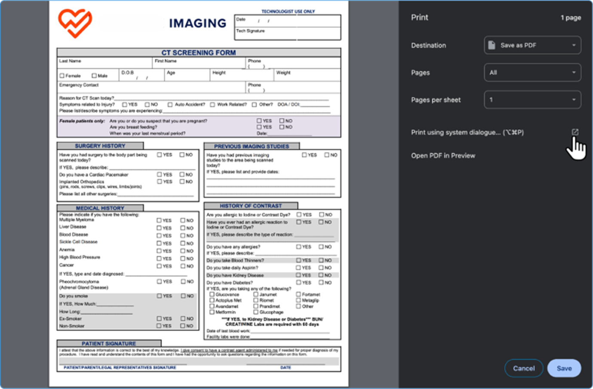Click the CT Screening Form page preview title
Image resolution: width=593 pixels, height=389 pixels.
pyautogui.click(x=199, y=52)
